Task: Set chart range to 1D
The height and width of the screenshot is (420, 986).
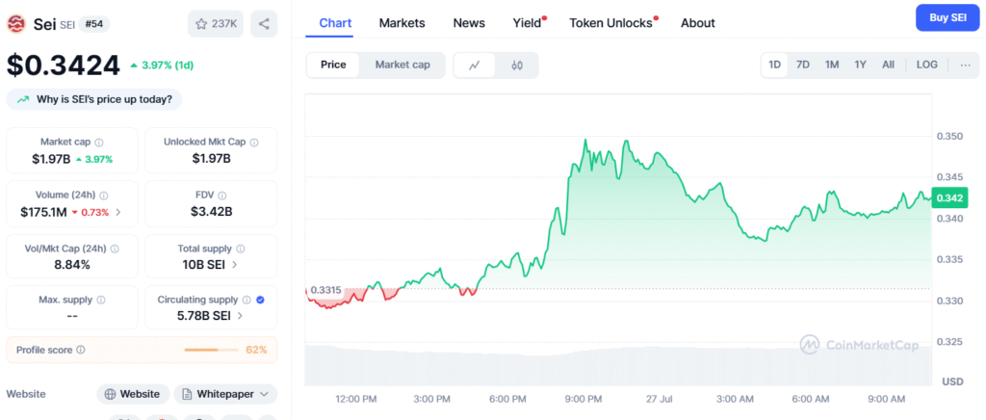Action: point(775,65)
